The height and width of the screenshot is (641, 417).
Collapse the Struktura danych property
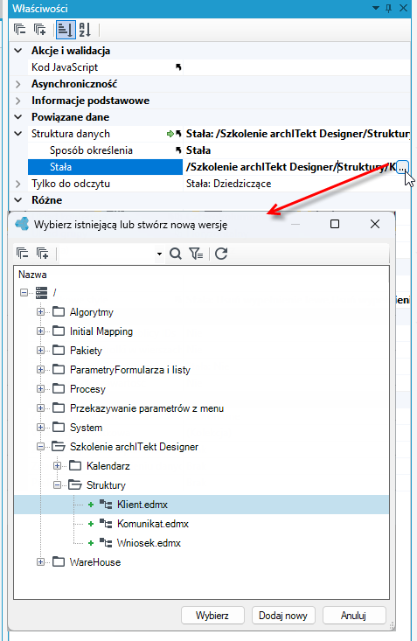pos(18,134)
